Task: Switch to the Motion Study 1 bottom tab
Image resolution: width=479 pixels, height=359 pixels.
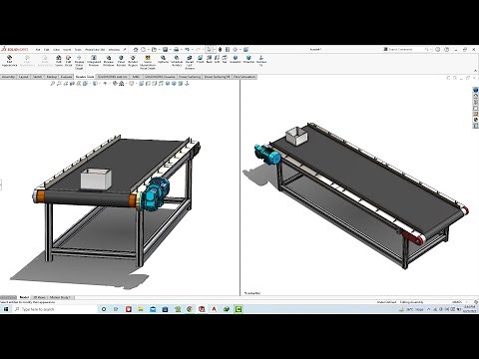Action: coord(62,297)
